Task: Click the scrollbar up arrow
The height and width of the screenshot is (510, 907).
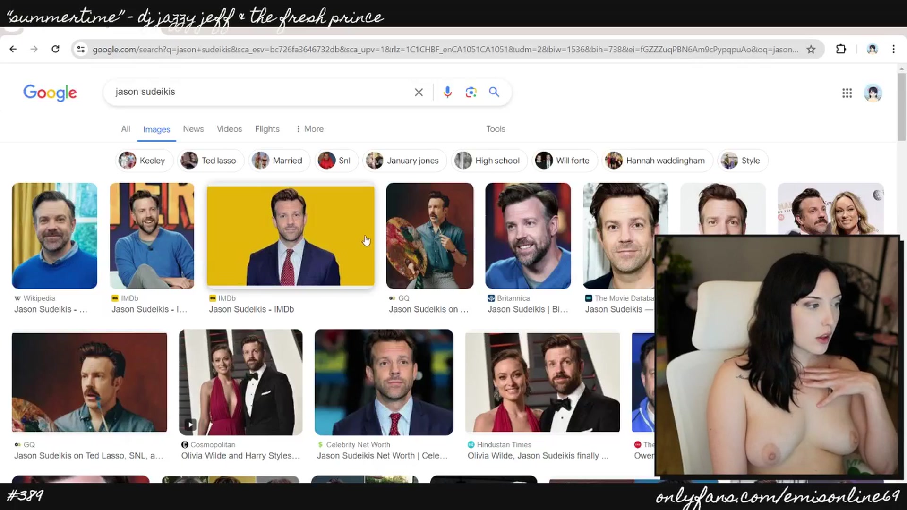Action: tap(901, 69)
